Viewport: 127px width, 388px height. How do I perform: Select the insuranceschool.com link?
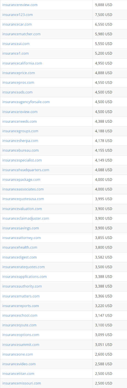20,316
